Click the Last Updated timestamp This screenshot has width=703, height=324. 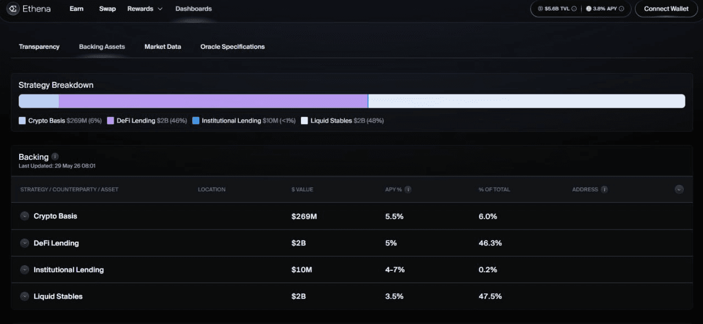coord(57,166)
